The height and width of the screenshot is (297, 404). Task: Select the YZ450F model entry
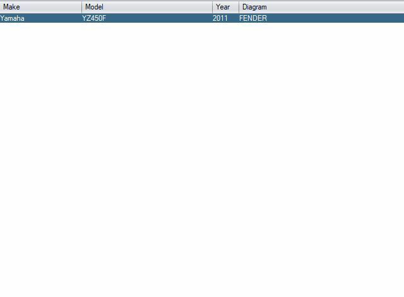[94, 18]
